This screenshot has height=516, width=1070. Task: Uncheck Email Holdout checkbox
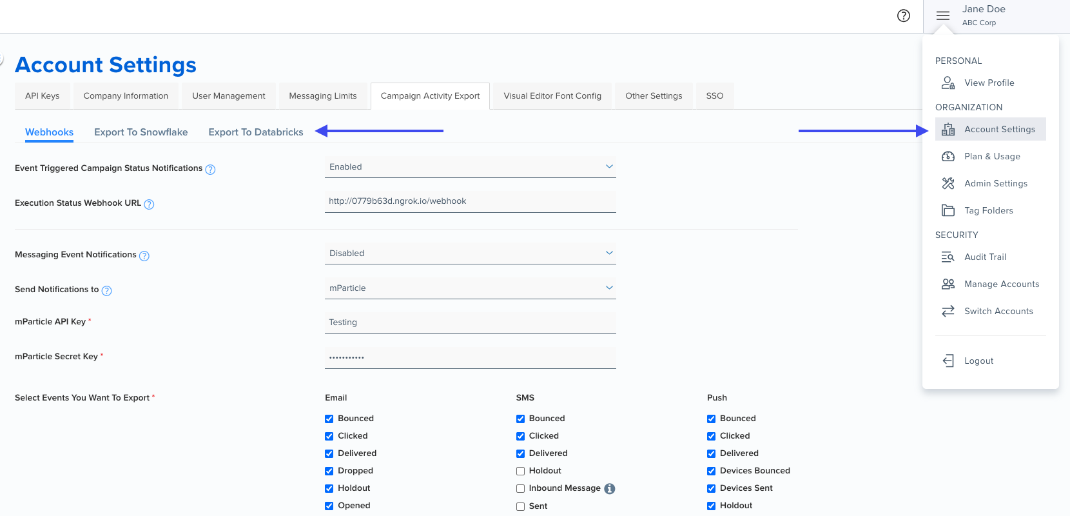pyautogui.click(x=329, y=488)
